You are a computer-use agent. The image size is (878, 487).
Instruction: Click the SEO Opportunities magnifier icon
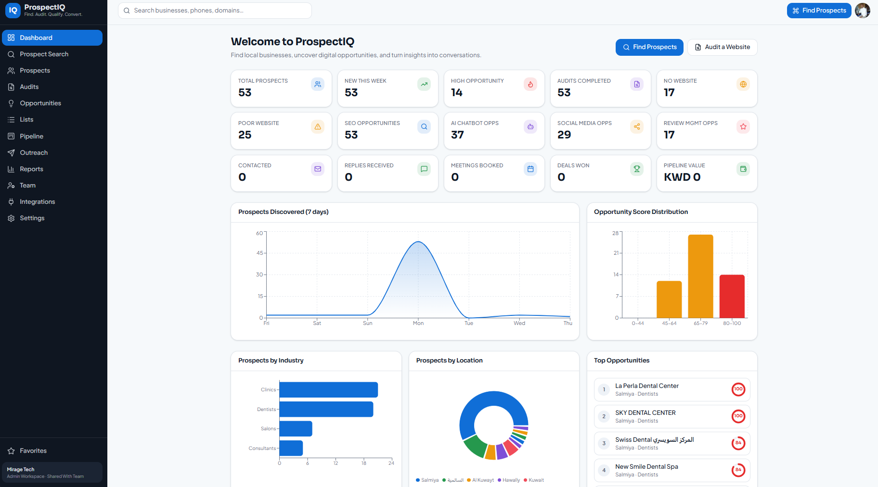coord(424,126)
